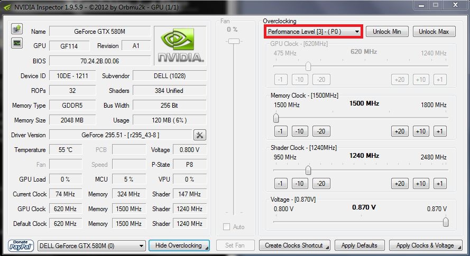
Task: Decrease Shader Clock by 1 MHz
Action: 281,183
